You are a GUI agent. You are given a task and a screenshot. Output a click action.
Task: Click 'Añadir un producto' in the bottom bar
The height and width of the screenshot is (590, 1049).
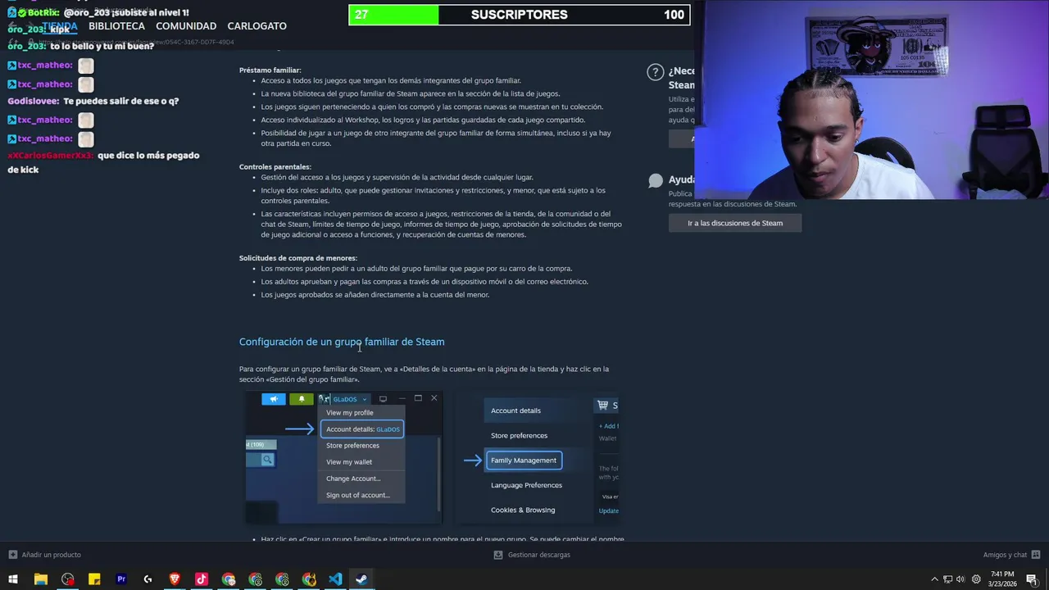[x=51, y=555]
